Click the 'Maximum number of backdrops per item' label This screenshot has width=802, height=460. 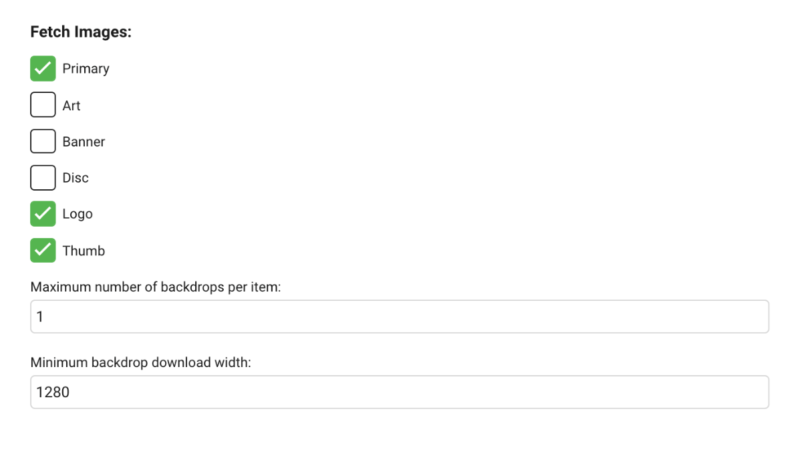(156, 287)
